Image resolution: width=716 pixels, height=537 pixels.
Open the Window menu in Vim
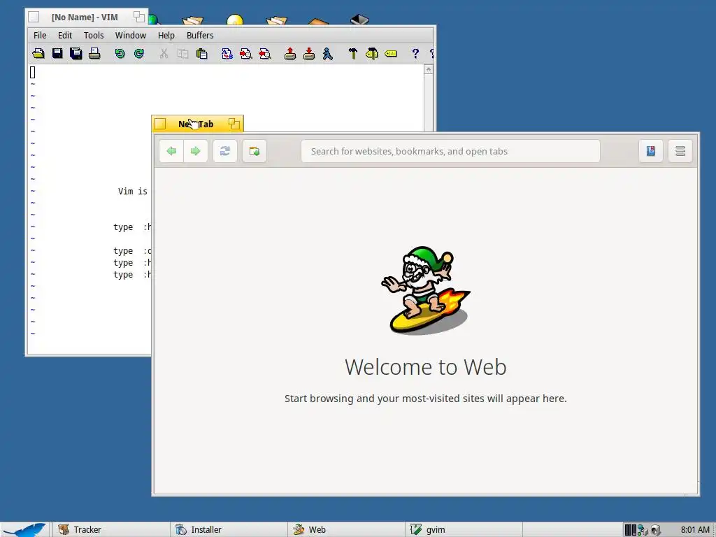pos(131,35)
